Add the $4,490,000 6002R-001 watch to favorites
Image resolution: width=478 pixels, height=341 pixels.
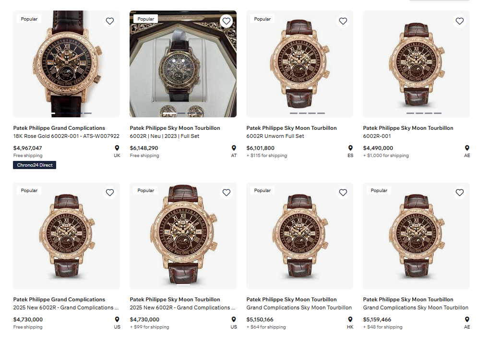pyautogui.click(x=460, y=21)
